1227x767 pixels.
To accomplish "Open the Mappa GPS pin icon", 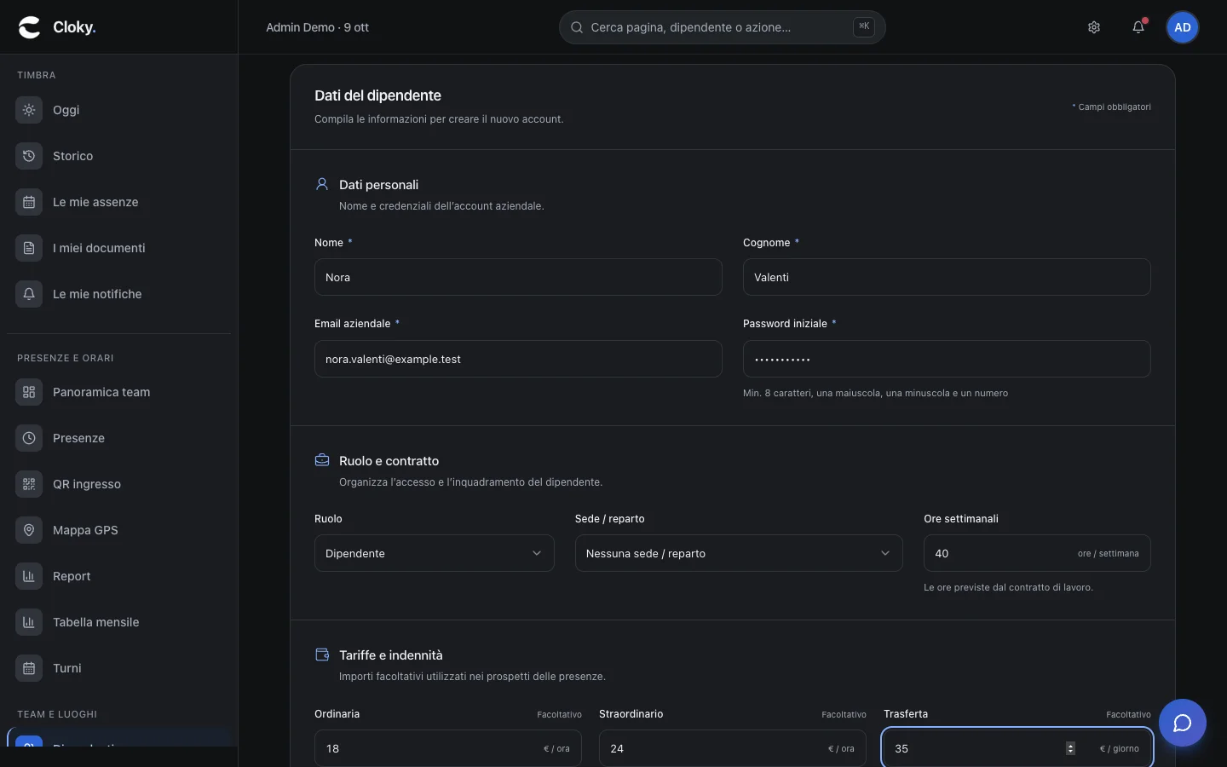I will click(x=29, y=530).
